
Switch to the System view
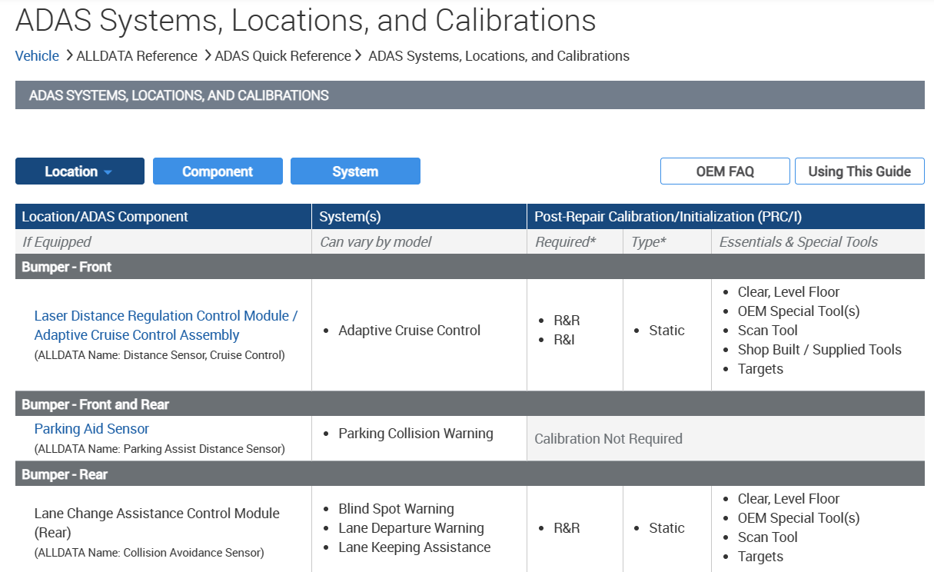(x=355, y=171)
